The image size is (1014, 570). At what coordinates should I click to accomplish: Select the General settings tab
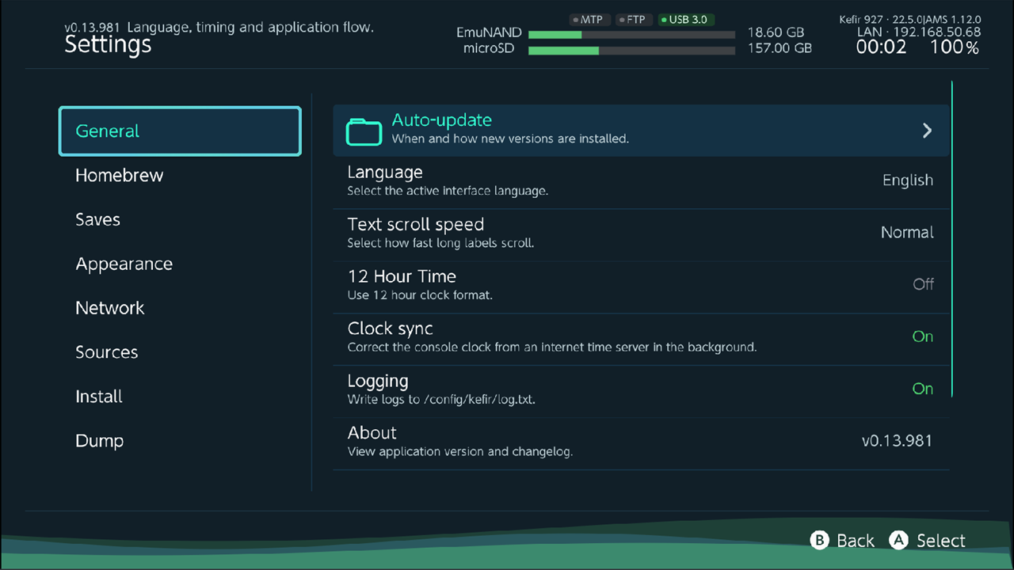click(180, 131)
